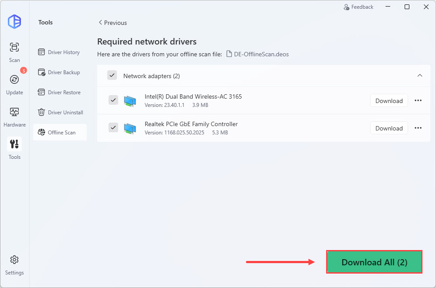Open more options for Intel wireless driver
The height and width of the screenshot is (288, 436).
click(418, 100)
